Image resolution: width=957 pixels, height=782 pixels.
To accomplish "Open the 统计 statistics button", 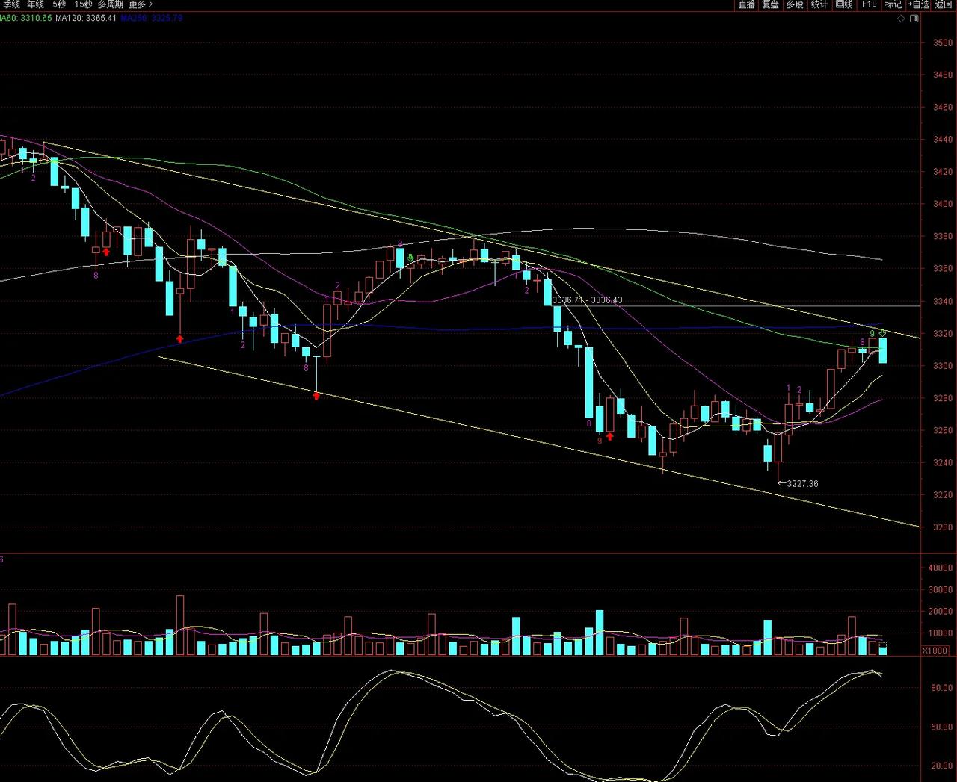I will coord(819,4).
